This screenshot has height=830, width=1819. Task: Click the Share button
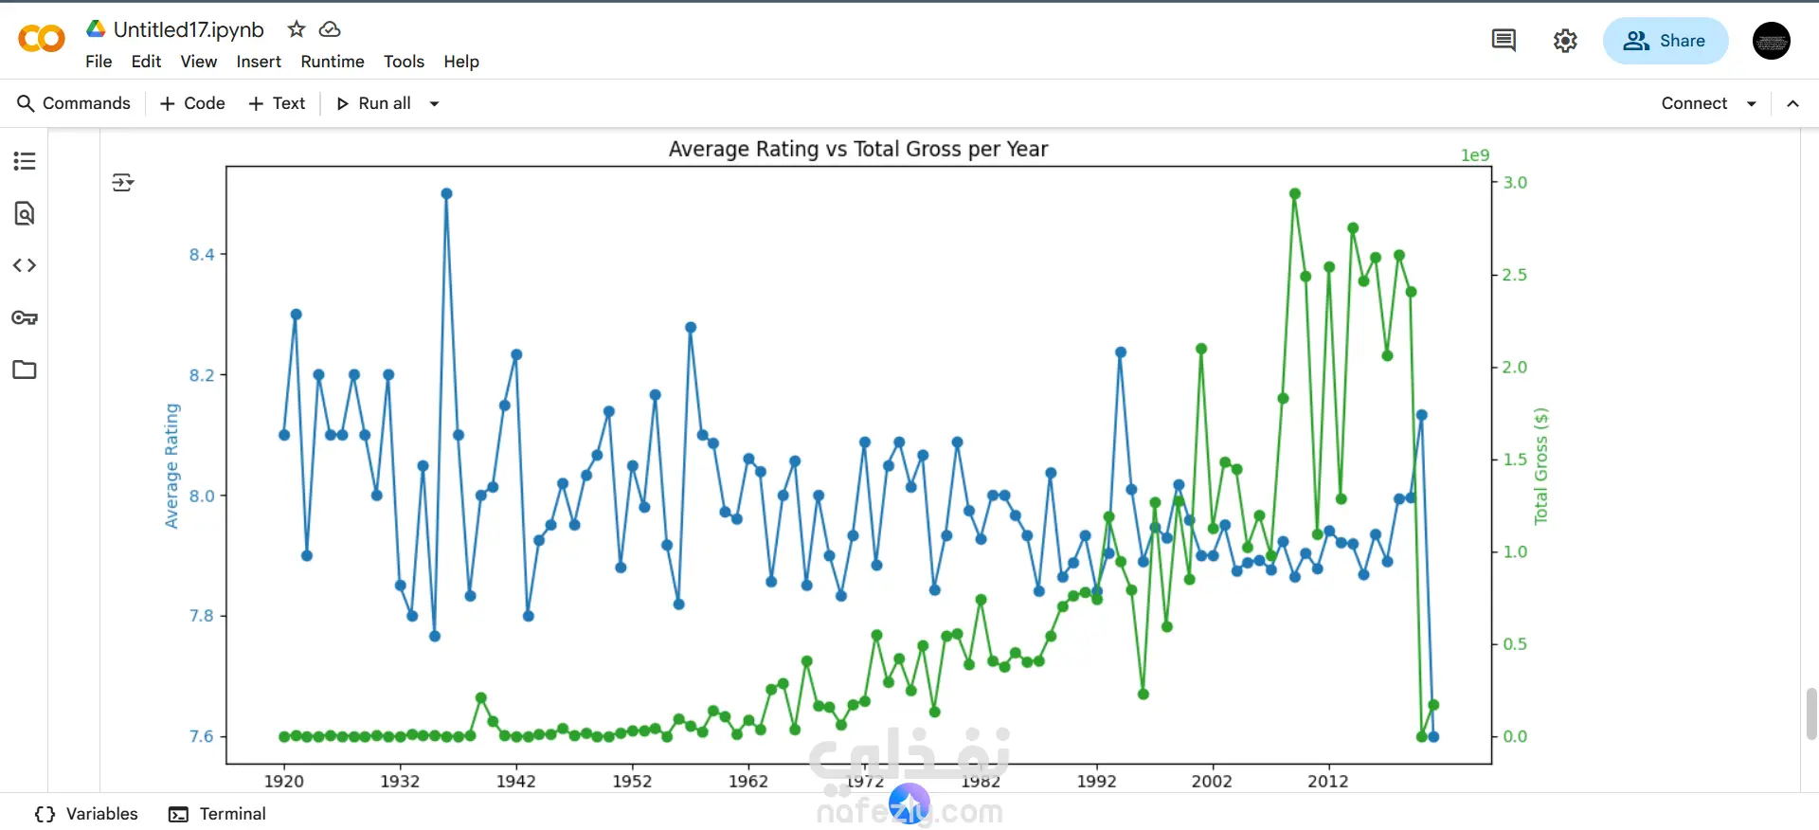click(1666, 41)
